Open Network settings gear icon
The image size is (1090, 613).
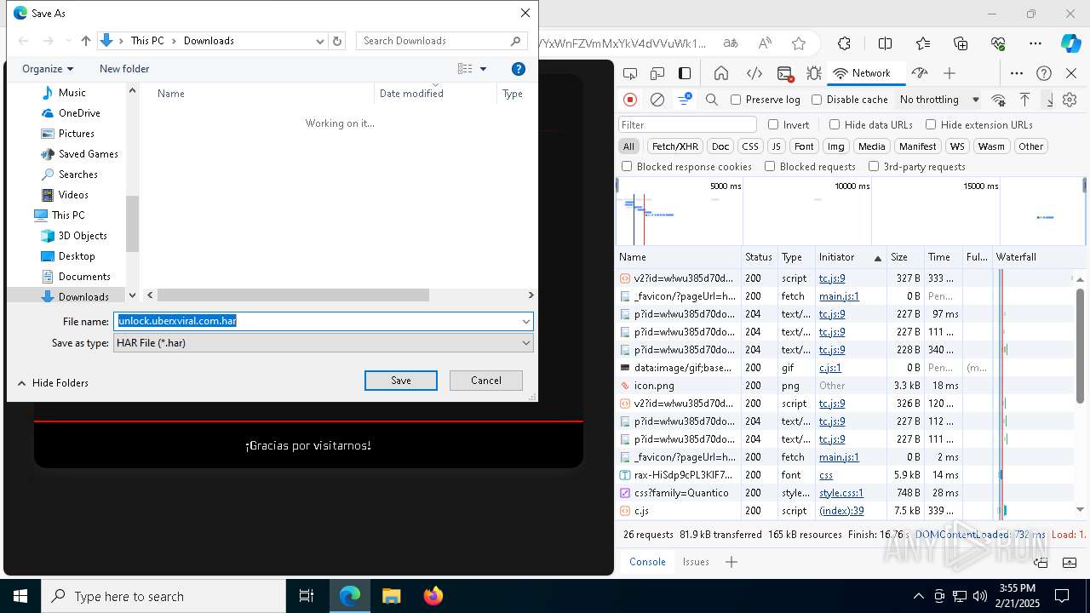(x=1070, y=100)
